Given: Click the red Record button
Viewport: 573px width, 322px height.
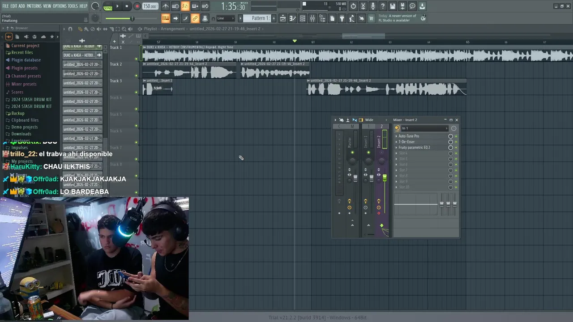Looking at the screenshot, I should [137, 6].
